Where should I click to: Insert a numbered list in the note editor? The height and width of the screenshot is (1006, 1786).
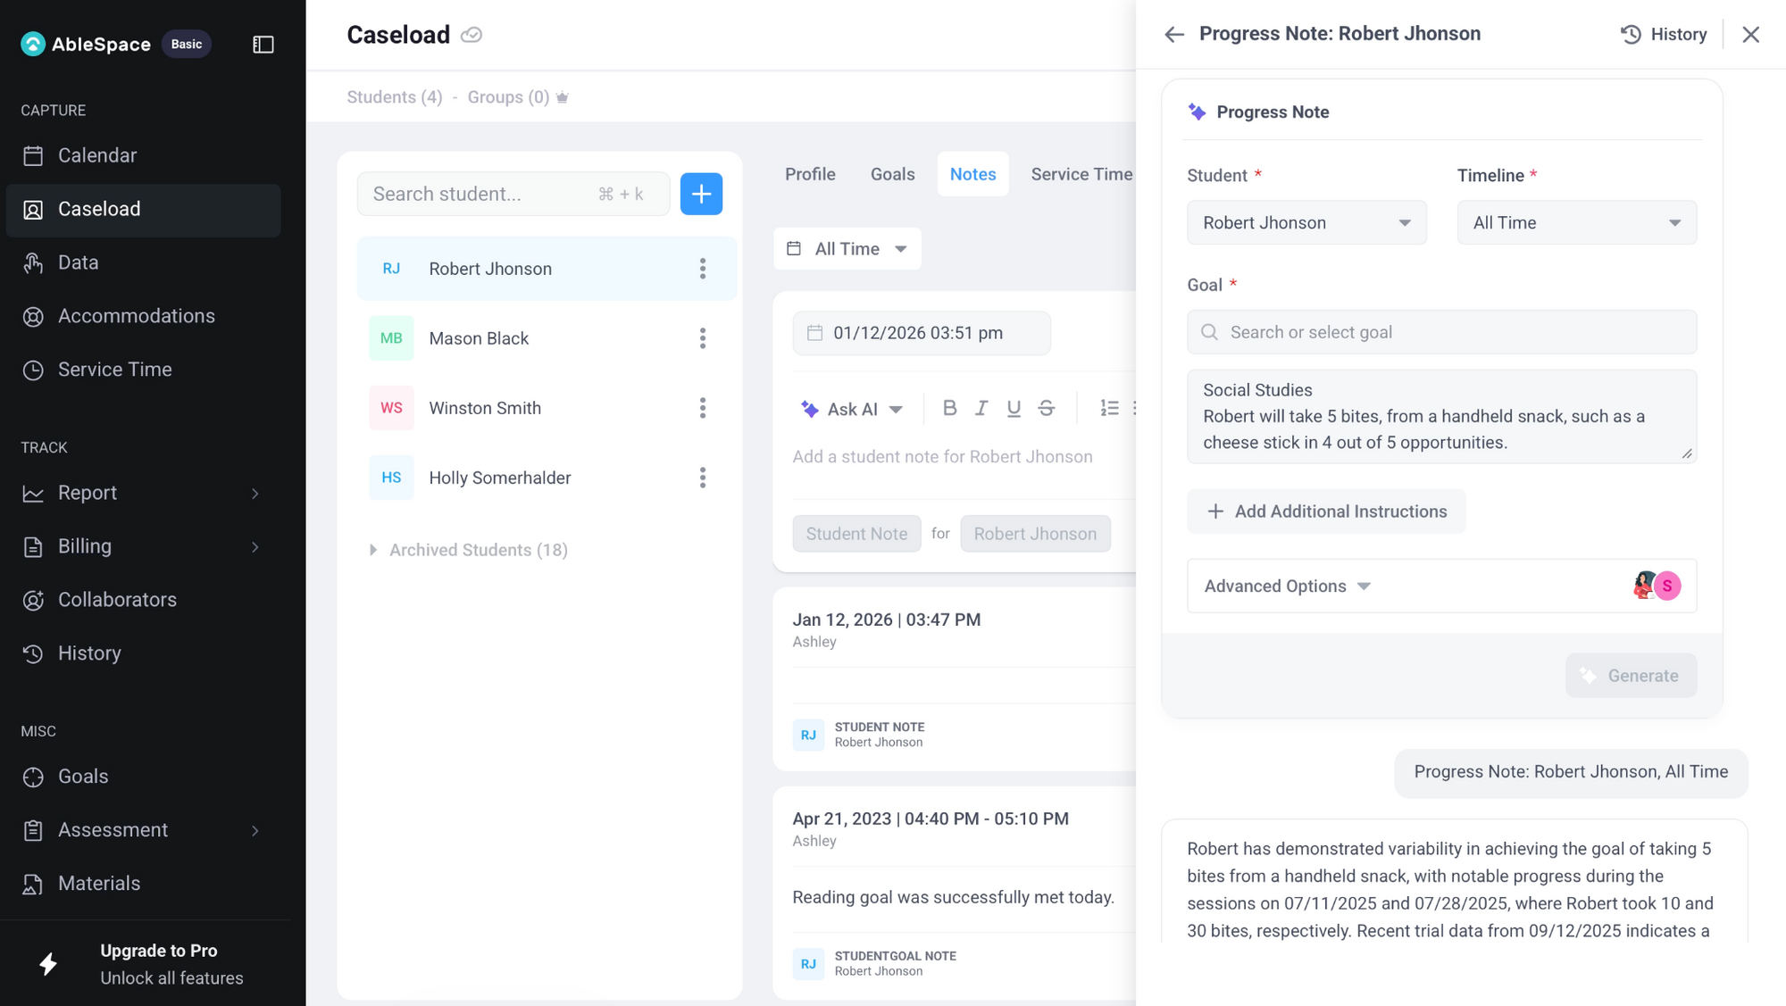1109,408
